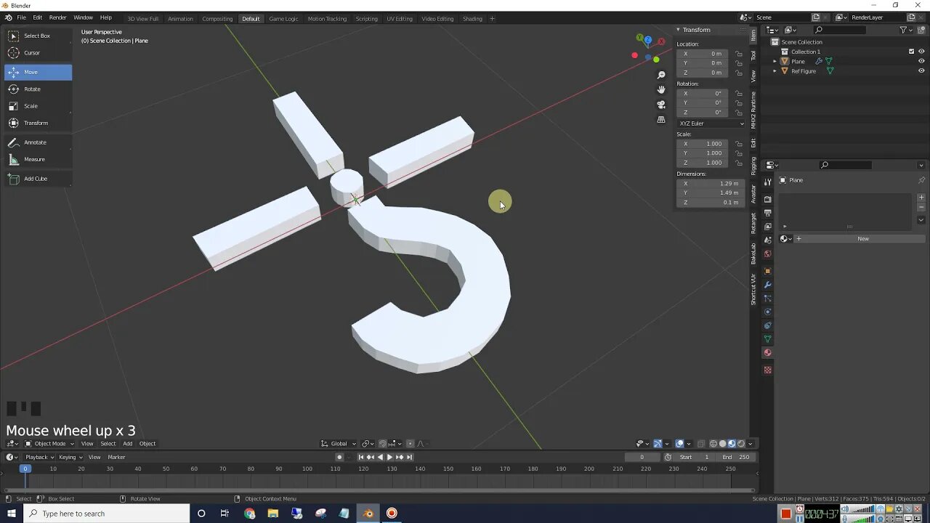Open Material properties tab

coord(767,353)
